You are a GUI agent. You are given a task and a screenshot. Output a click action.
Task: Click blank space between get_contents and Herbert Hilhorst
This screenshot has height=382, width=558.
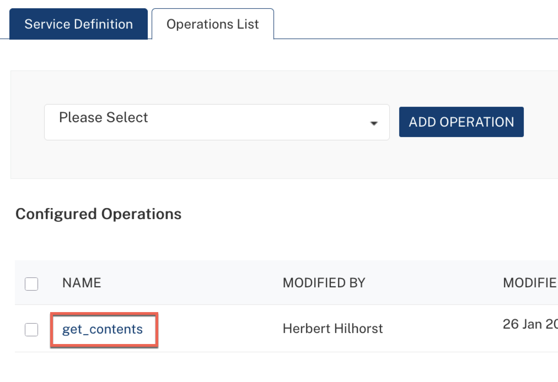(221, 329)
